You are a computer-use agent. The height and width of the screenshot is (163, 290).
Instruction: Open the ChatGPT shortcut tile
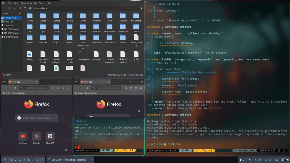coord(50,136)
